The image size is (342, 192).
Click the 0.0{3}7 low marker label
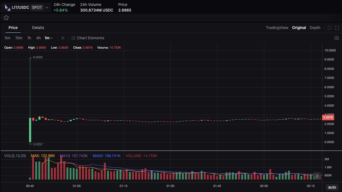[x=38, y=144]
